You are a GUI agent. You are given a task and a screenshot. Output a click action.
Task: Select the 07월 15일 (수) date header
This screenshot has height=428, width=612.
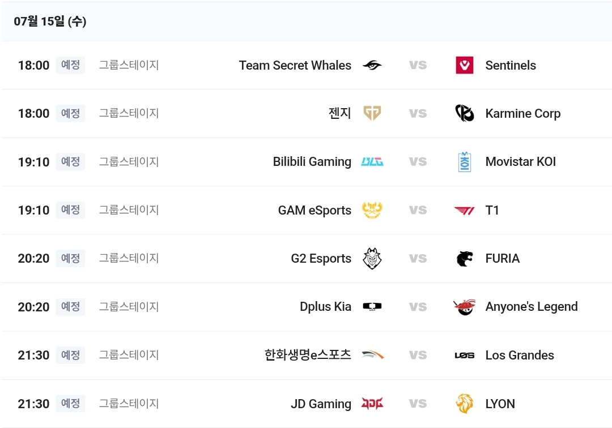50,21
